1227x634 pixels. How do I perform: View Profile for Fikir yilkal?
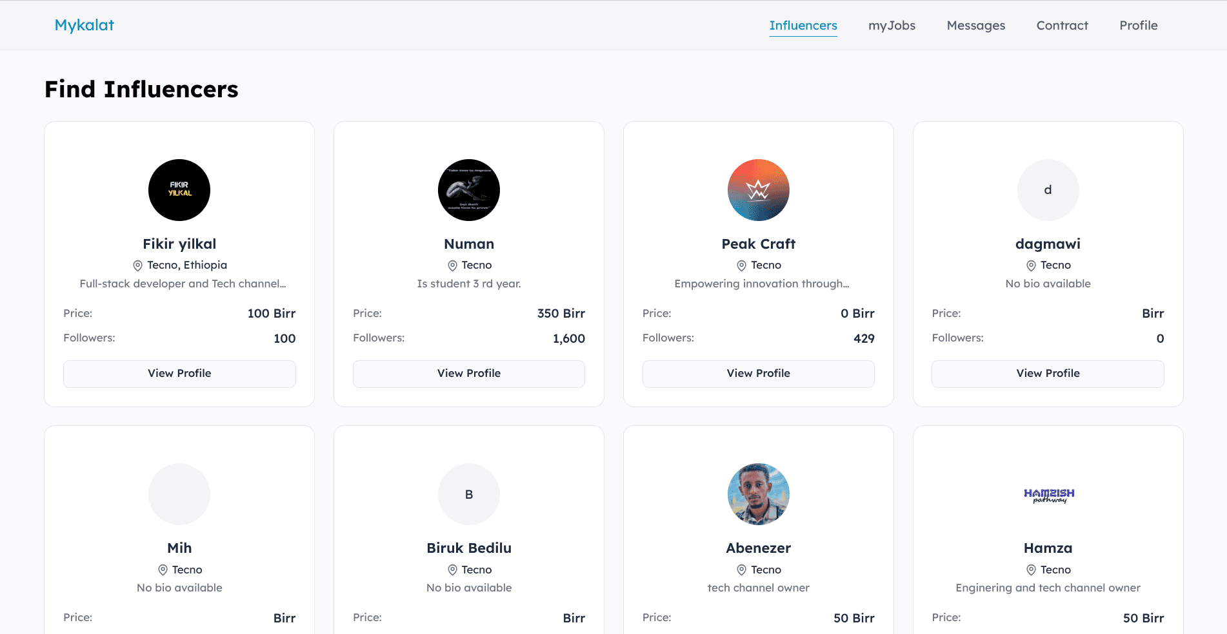[x=179, y=374]
